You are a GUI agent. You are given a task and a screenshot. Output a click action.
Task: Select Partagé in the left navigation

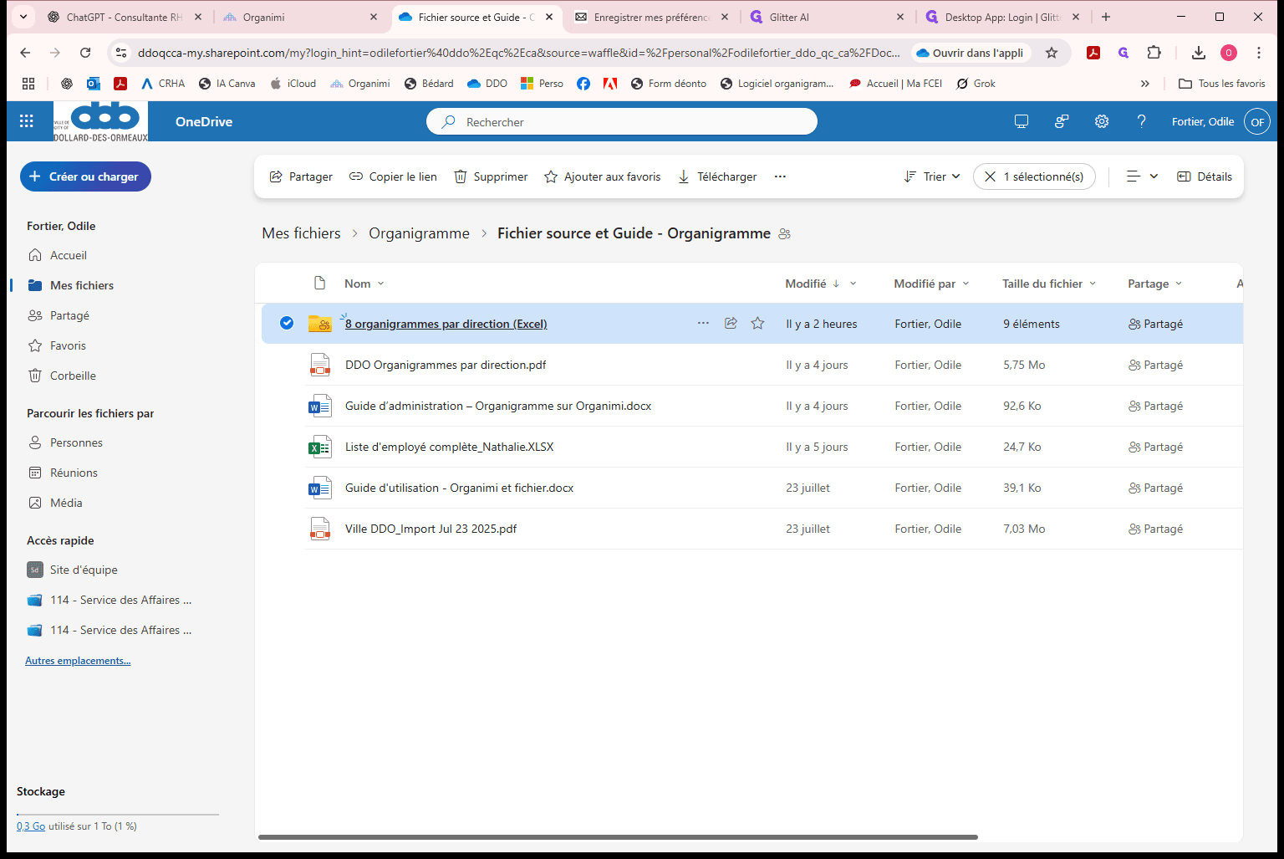coord(69,315)
